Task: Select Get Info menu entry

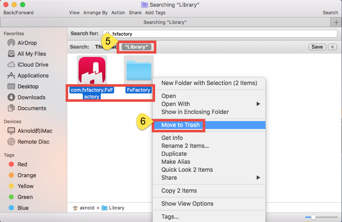Action: pyautogui.click(x=209, y=138)
